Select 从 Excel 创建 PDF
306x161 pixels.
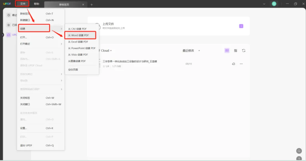point(81,42)
